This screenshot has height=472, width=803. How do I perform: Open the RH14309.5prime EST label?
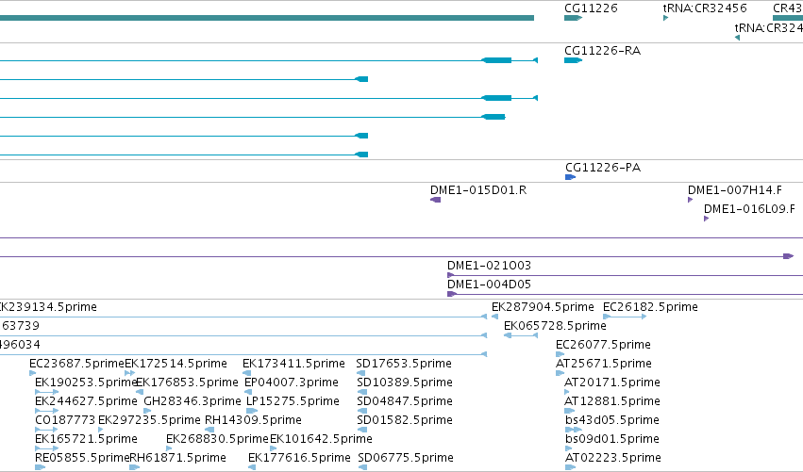(x=253, y=420)
